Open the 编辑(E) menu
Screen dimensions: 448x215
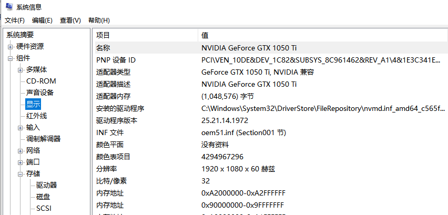coord(42,21)
